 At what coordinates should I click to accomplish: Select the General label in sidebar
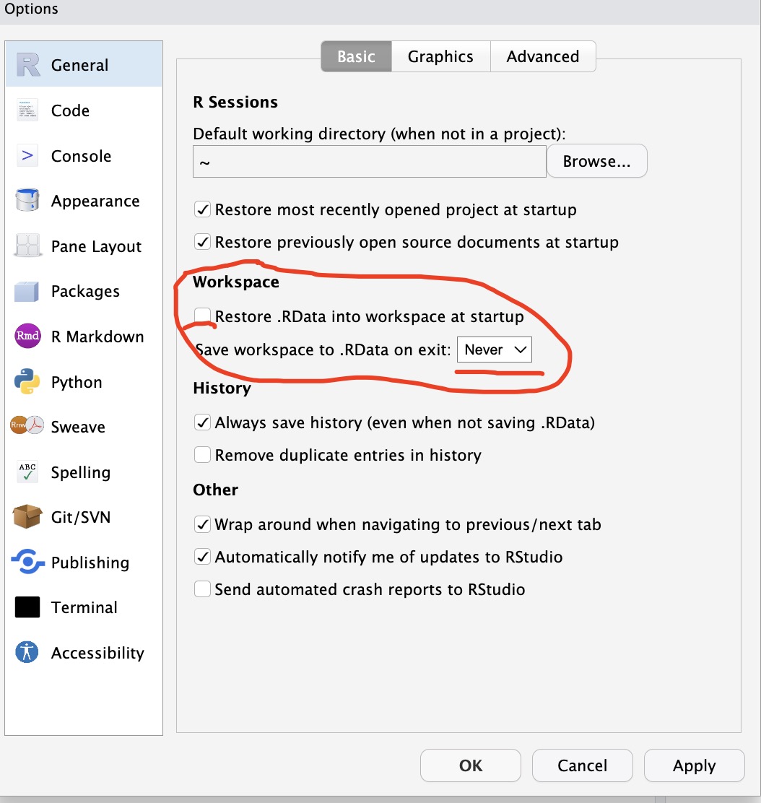80,66
